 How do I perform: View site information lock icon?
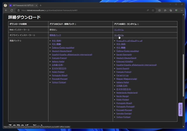tap(19, 10)
